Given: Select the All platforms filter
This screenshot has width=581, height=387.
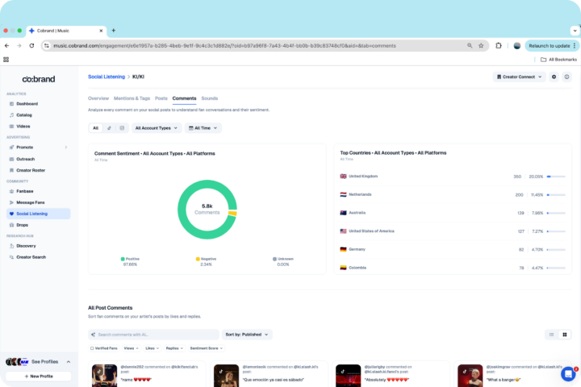Looking at the screenshot, I should (x=95, y=127).
